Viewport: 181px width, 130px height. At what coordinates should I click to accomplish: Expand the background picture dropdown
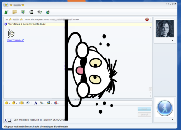click(x=52, y=103)
